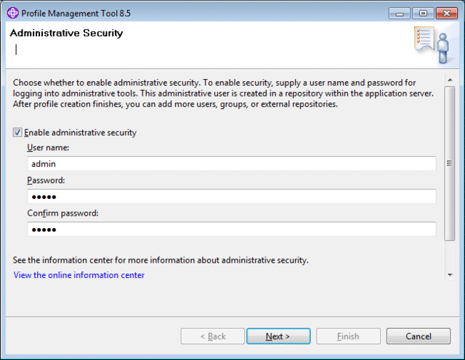Proceed with the Next button
465x360 pixels.
point(278,336)
